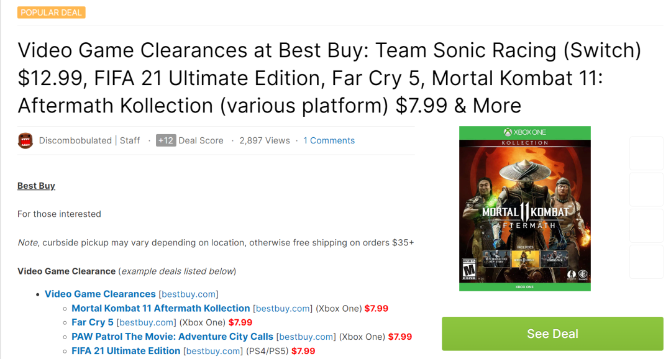Click bestbuy.com beside Mortal Kombat 11 listing
Screen dimensions: 671x359
pyautogui.click(x=283, y=309)
